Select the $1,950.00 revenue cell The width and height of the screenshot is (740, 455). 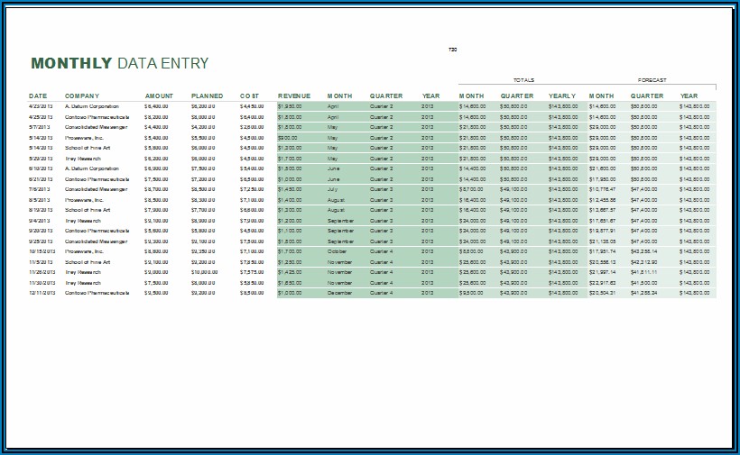(x=290, y=106)
